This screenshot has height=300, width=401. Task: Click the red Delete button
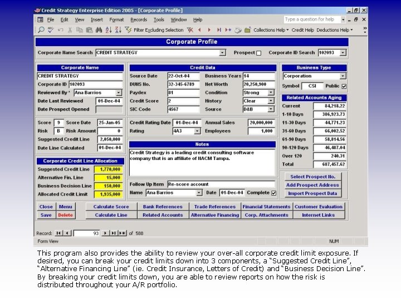pos(66,215)
